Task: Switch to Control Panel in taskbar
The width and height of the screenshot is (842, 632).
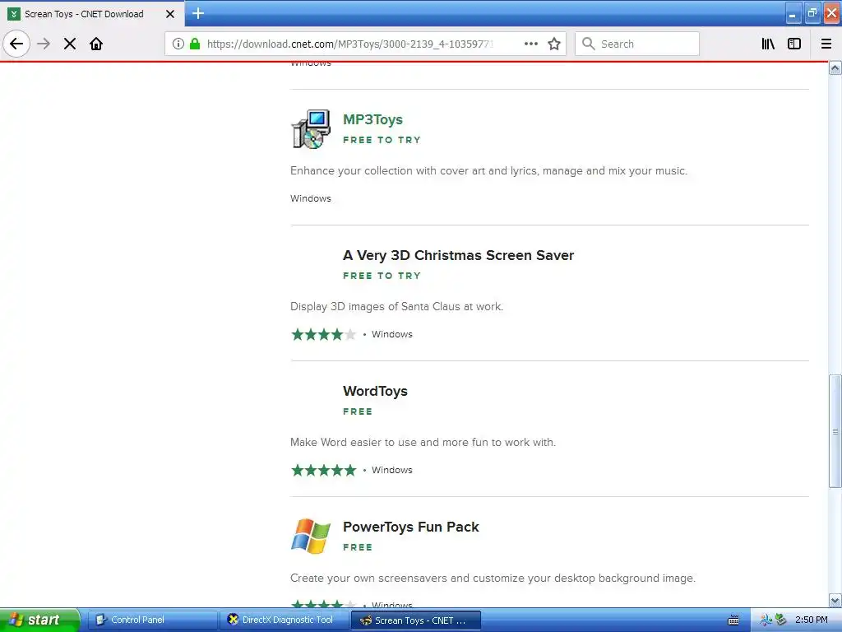Action: pos(152,620)
